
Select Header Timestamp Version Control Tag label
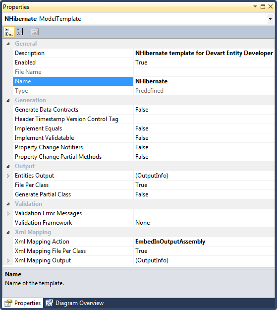(x=66, y=119)
